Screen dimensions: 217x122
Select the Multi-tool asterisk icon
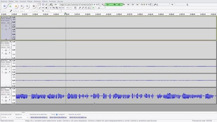46,8
